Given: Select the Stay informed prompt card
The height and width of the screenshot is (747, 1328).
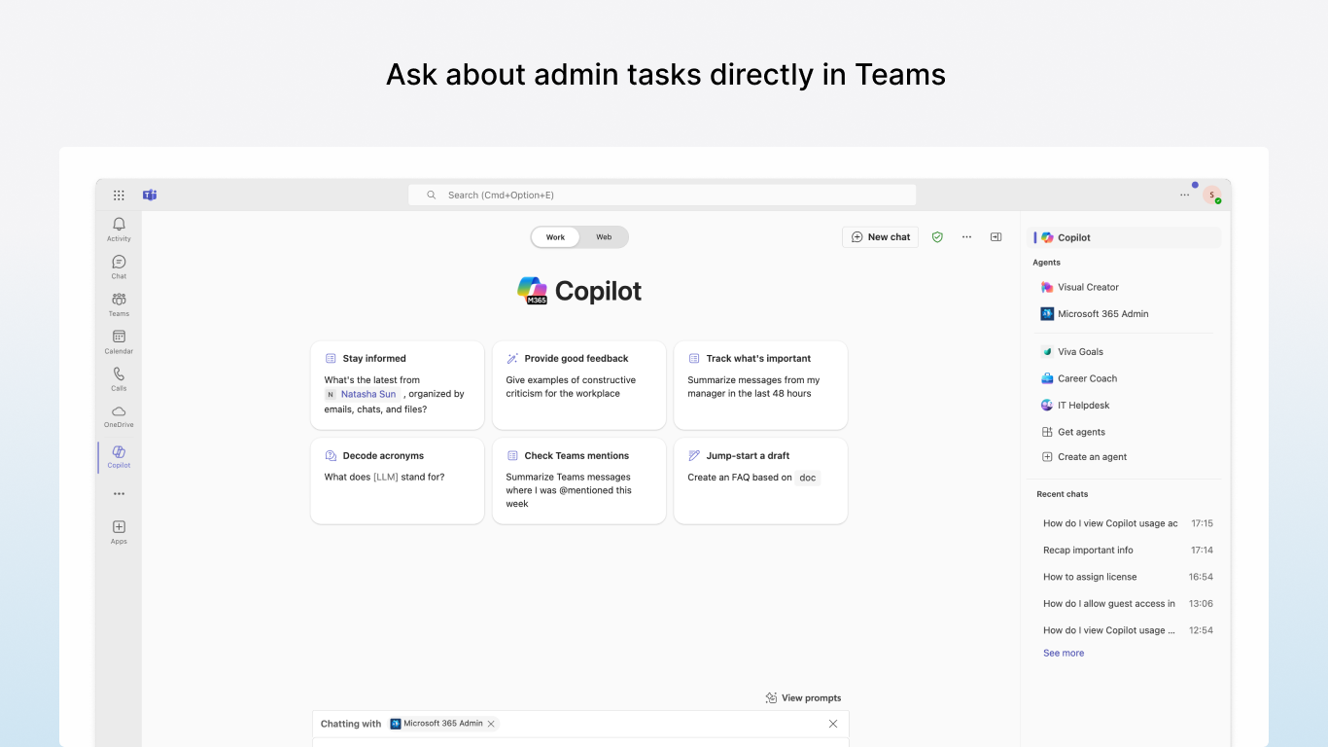Looking at the screenshot, I should click(x=398, y=385).
